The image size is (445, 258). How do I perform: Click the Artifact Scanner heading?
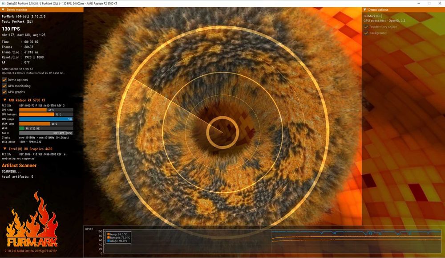(x=19, y=165)
